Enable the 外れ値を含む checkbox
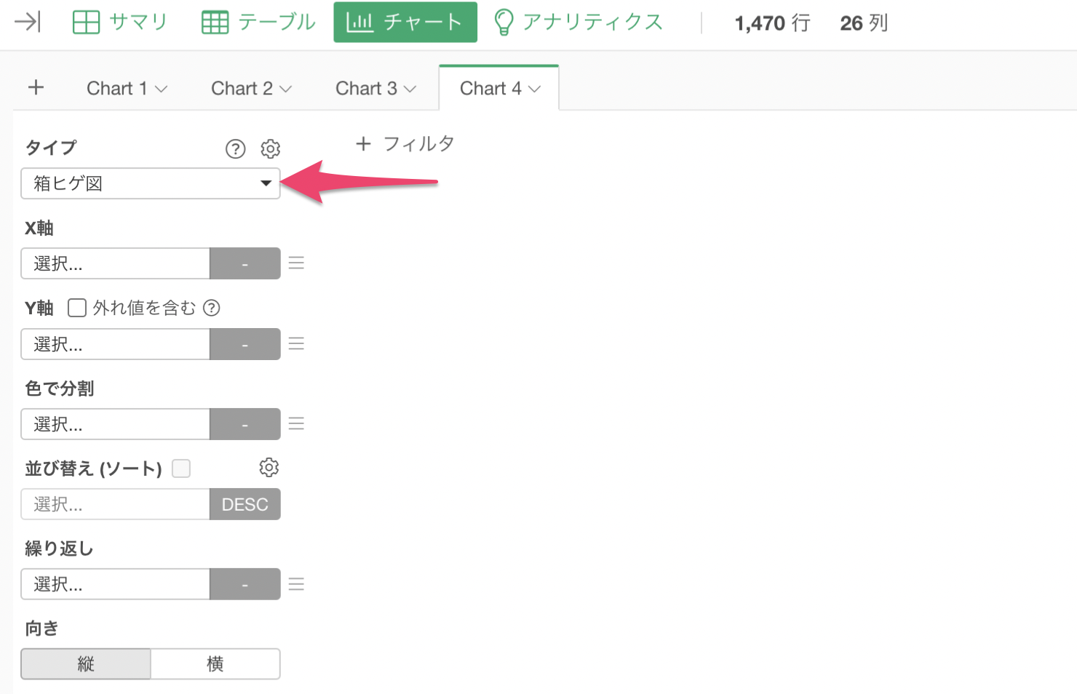 (x=77, y=308)
